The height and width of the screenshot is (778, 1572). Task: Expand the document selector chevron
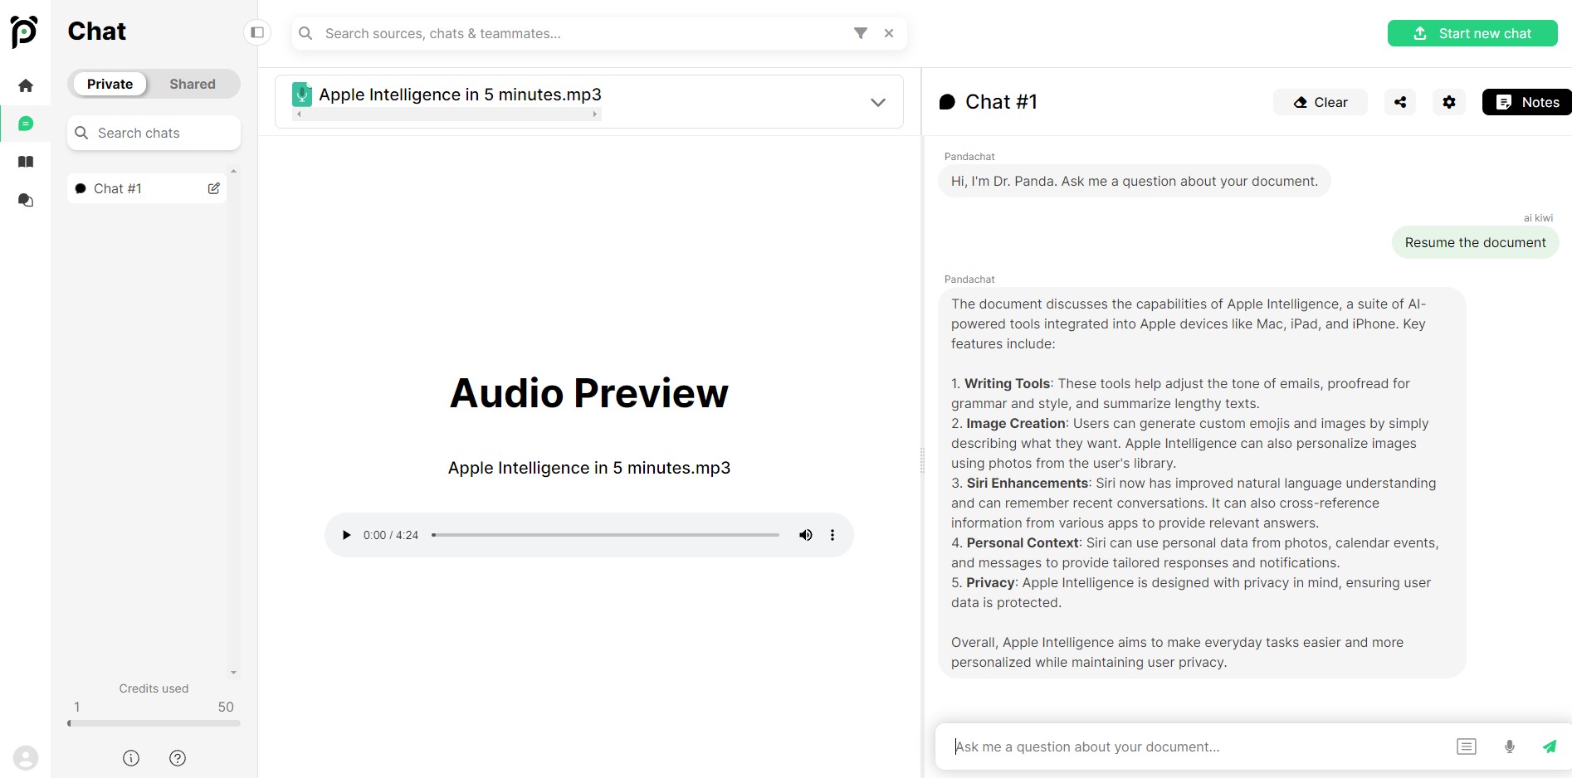[878, 102]
